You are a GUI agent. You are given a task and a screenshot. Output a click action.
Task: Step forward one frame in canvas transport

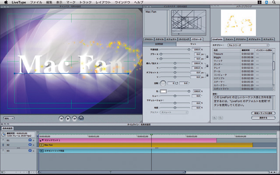[x=74, y=119]
